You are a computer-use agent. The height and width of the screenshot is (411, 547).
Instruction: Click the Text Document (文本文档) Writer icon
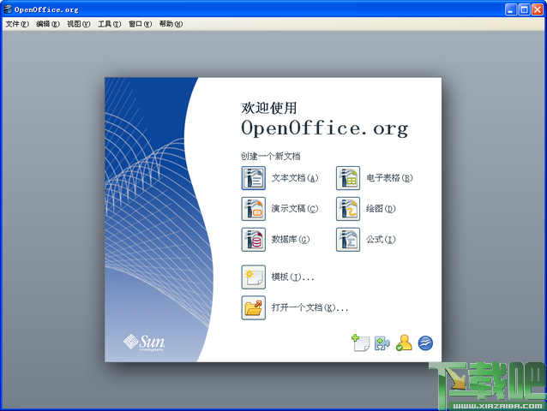tap(253, 178)
